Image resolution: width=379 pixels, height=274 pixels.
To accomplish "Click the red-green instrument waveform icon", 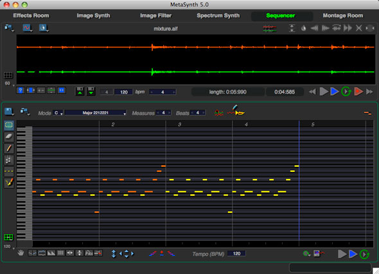I will click(x=219, y=112).
